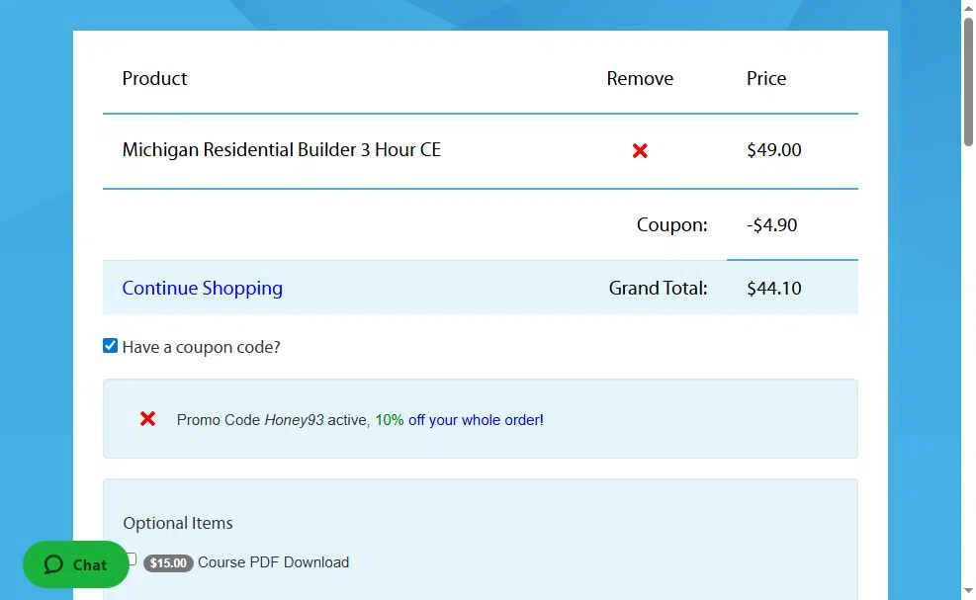Screen dimensions: 976x600
Task: Click the Course PDF Download label
Action: click(273, 562)
